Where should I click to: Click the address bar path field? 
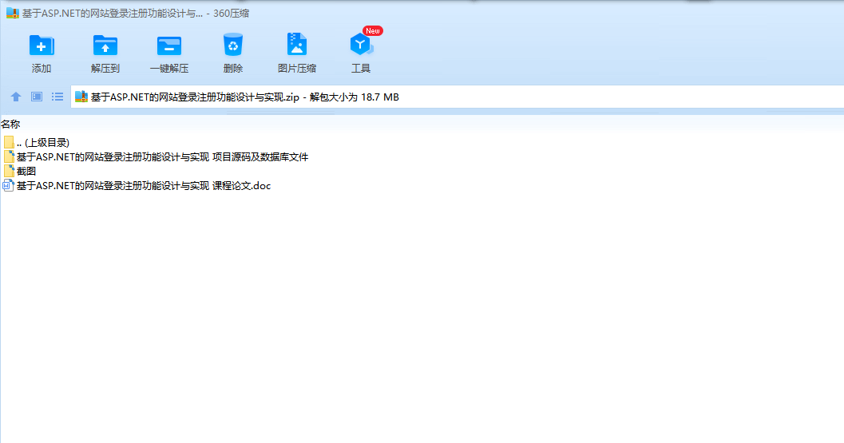457,97
